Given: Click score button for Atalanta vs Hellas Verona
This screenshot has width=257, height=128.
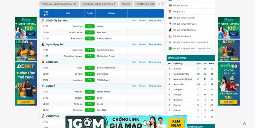Looking at the screenshot, I should coord(90,92).
